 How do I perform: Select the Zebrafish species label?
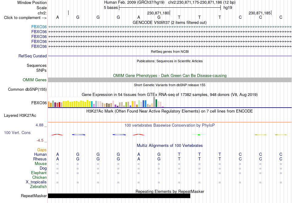tap(38, 186)
